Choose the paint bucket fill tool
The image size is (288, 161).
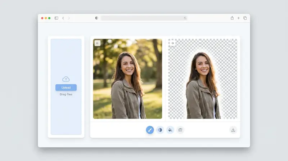[x=170, y=130]
